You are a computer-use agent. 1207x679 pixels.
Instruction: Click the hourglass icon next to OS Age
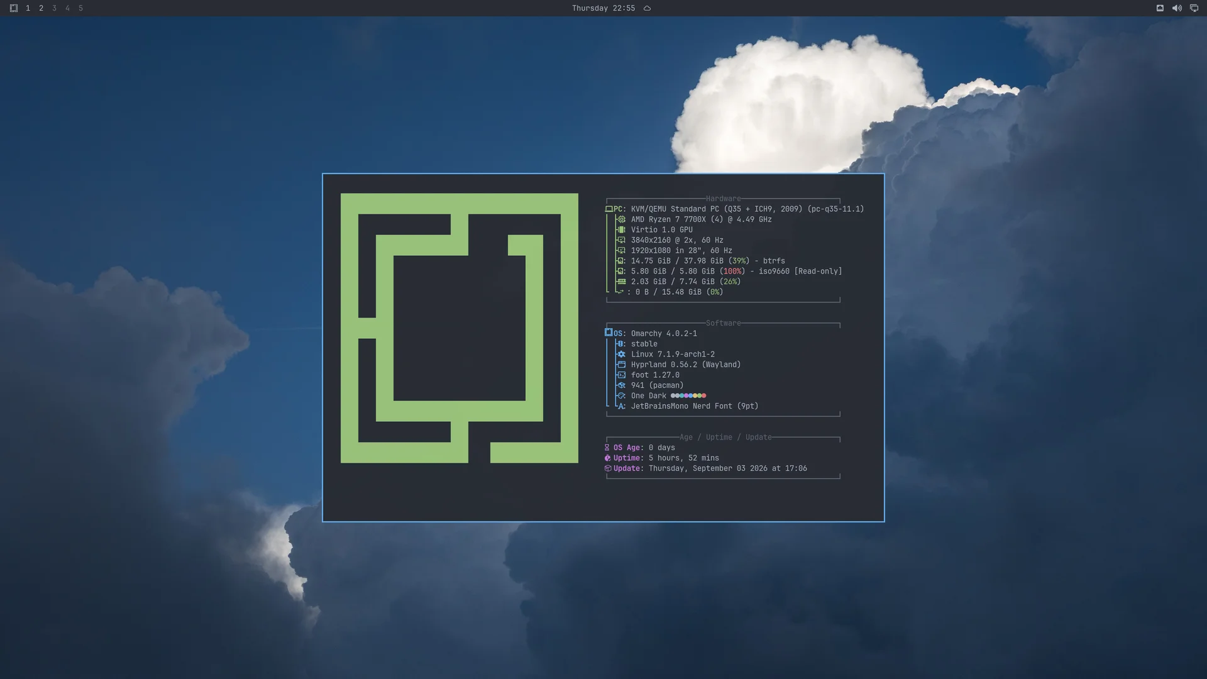(x=607, y=448)
